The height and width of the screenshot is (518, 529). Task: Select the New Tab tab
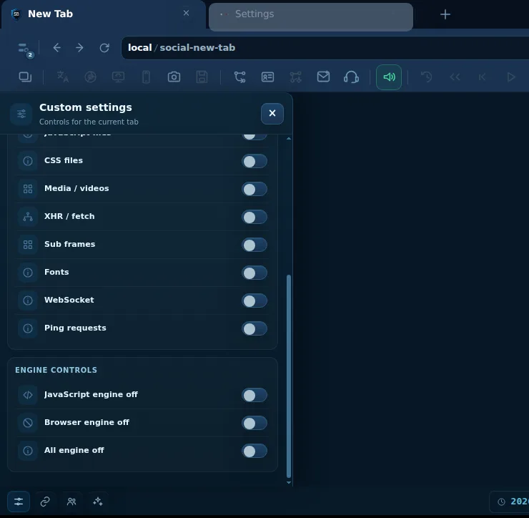pos(103,14)
